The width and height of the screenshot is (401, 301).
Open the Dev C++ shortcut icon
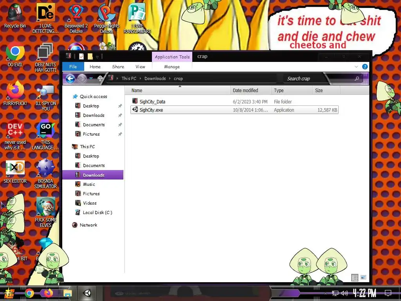[x=15, y=129]
